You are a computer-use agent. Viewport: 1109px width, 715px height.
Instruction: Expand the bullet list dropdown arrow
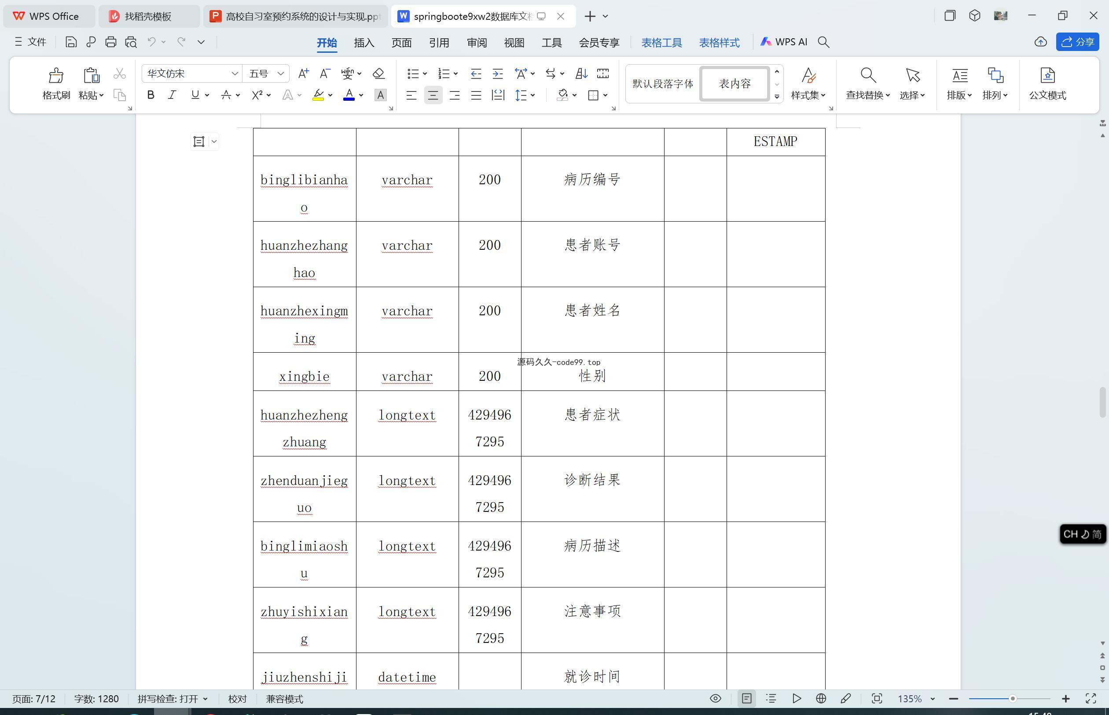point(425,73)
